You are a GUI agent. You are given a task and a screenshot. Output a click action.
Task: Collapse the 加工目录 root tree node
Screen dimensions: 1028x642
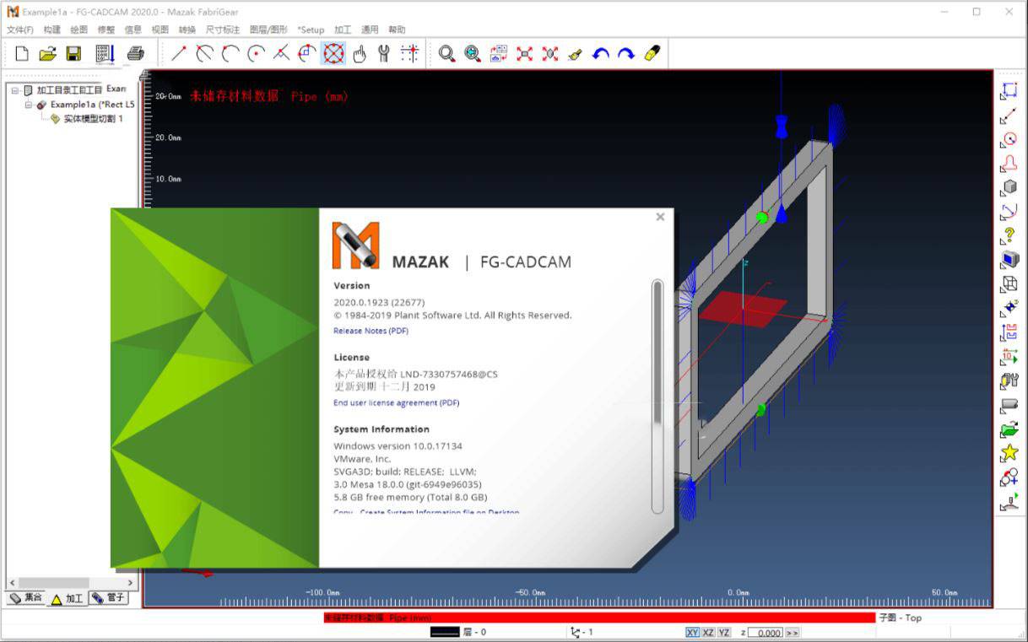(x=15, y=90)
